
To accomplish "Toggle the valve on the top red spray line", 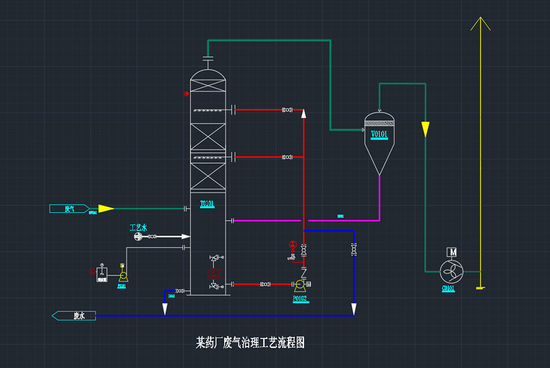I will click(x=286, y=110).
